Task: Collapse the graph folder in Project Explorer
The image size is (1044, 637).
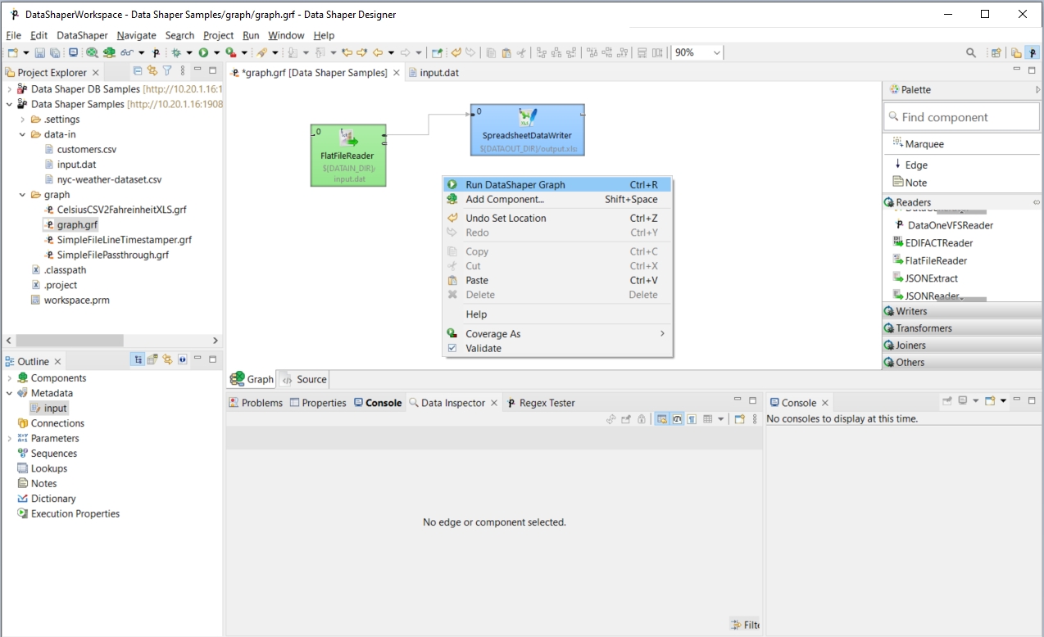Action: [x=23, y=195]
